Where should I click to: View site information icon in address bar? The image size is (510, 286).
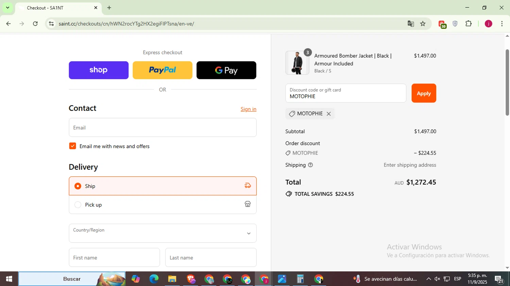pos(51,24)
